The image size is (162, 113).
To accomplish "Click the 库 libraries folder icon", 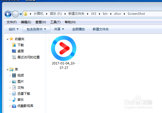I will (x=11, y=69).
